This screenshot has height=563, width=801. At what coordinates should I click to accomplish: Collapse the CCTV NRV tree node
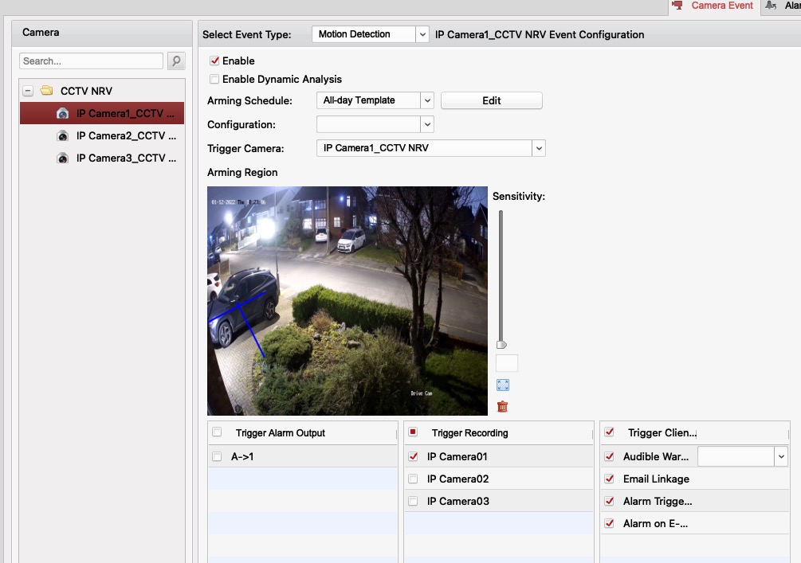28,92
